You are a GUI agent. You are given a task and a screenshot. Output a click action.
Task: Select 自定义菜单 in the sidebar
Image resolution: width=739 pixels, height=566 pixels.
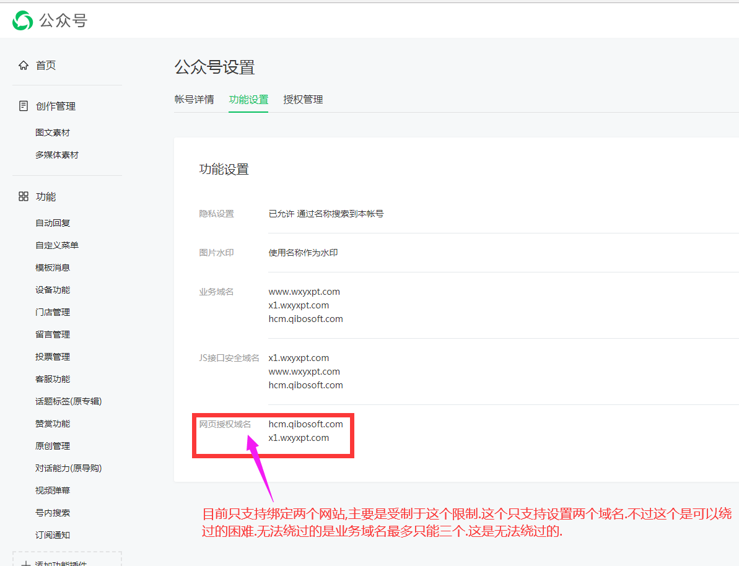tap(57, 245)
